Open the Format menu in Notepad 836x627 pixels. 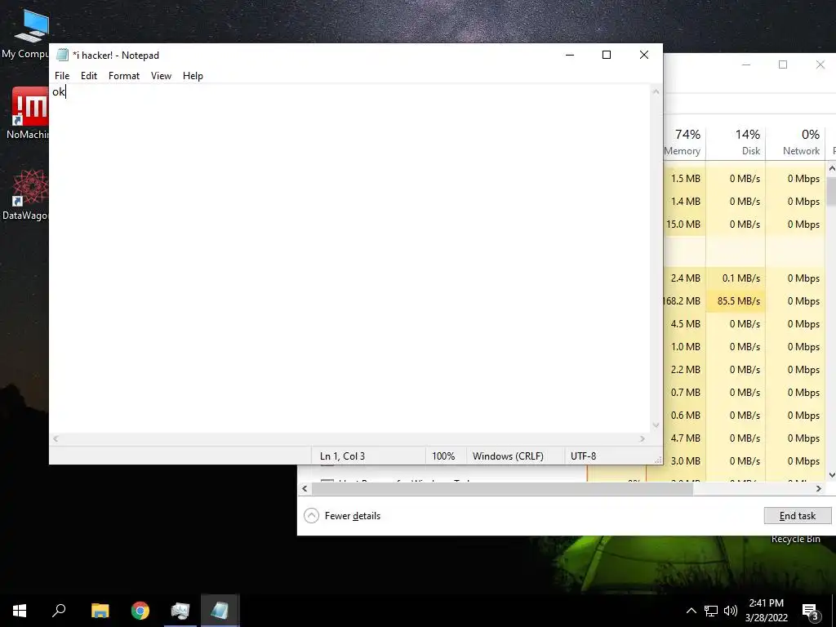[124, 76]
